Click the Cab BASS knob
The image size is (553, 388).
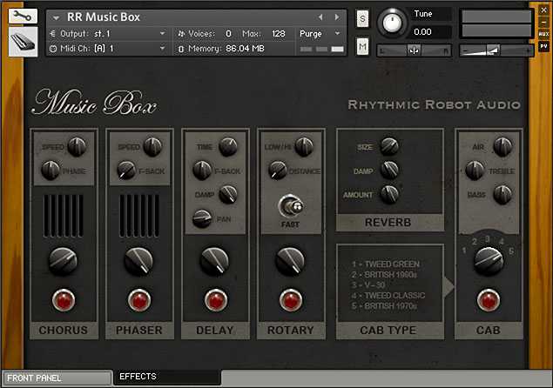502,194
